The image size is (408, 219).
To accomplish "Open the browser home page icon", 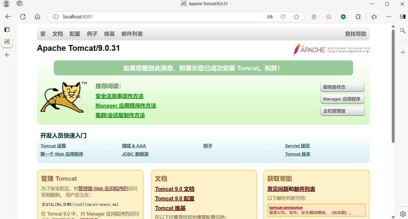I will (x=38, y=17).
